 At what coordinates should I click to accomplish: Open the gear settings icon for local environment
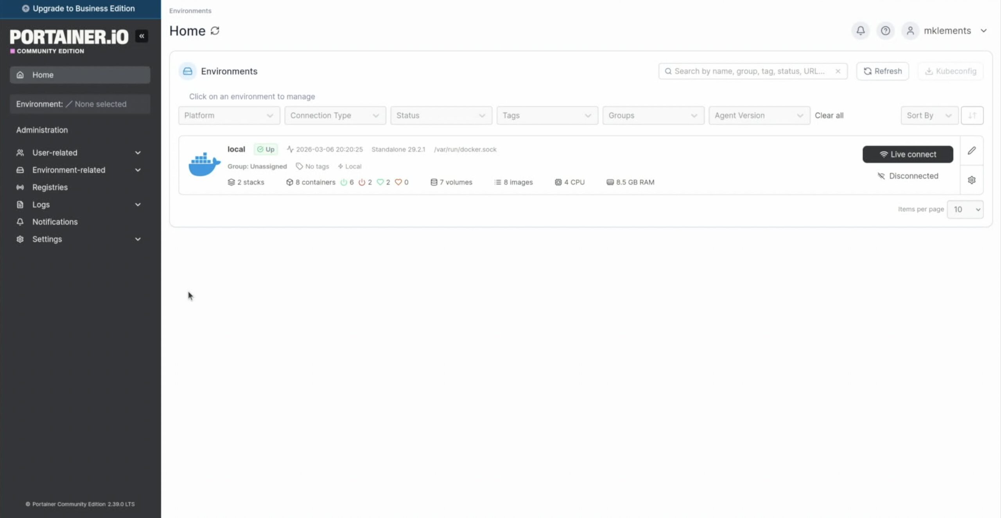(x=972, y=180)
